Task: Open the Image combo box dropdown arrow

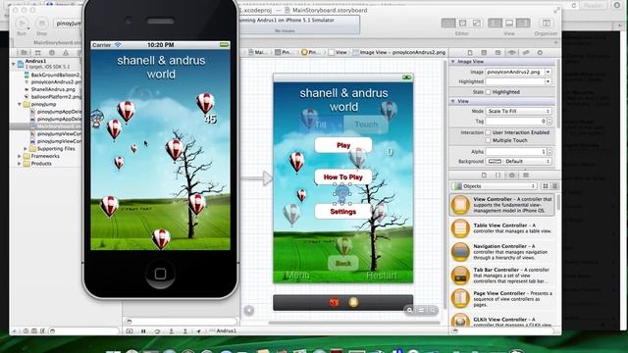Action: pos(548,72)
